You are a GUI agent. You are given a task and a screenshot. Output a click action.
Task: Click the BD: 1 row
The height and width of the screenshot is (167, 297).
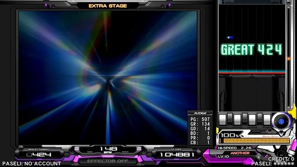point(200,133)
